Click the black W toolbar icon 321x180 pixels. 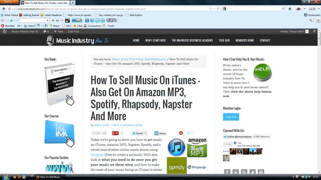[x=67, y=20]
